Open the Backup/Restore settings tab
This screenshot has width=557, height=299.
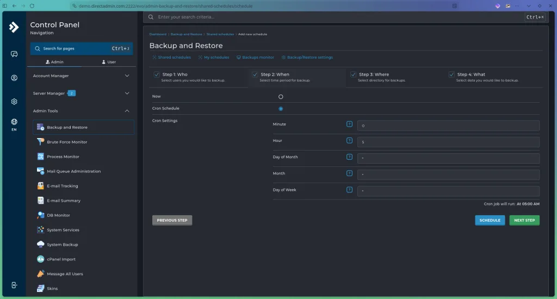[307, 57]
